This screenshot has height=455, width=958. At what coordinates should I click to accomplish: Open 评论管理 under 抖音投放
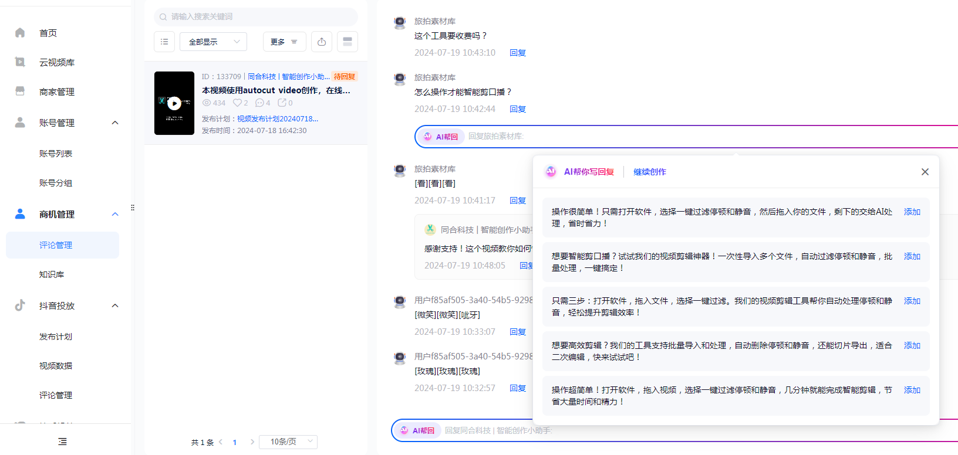point(56,395)
